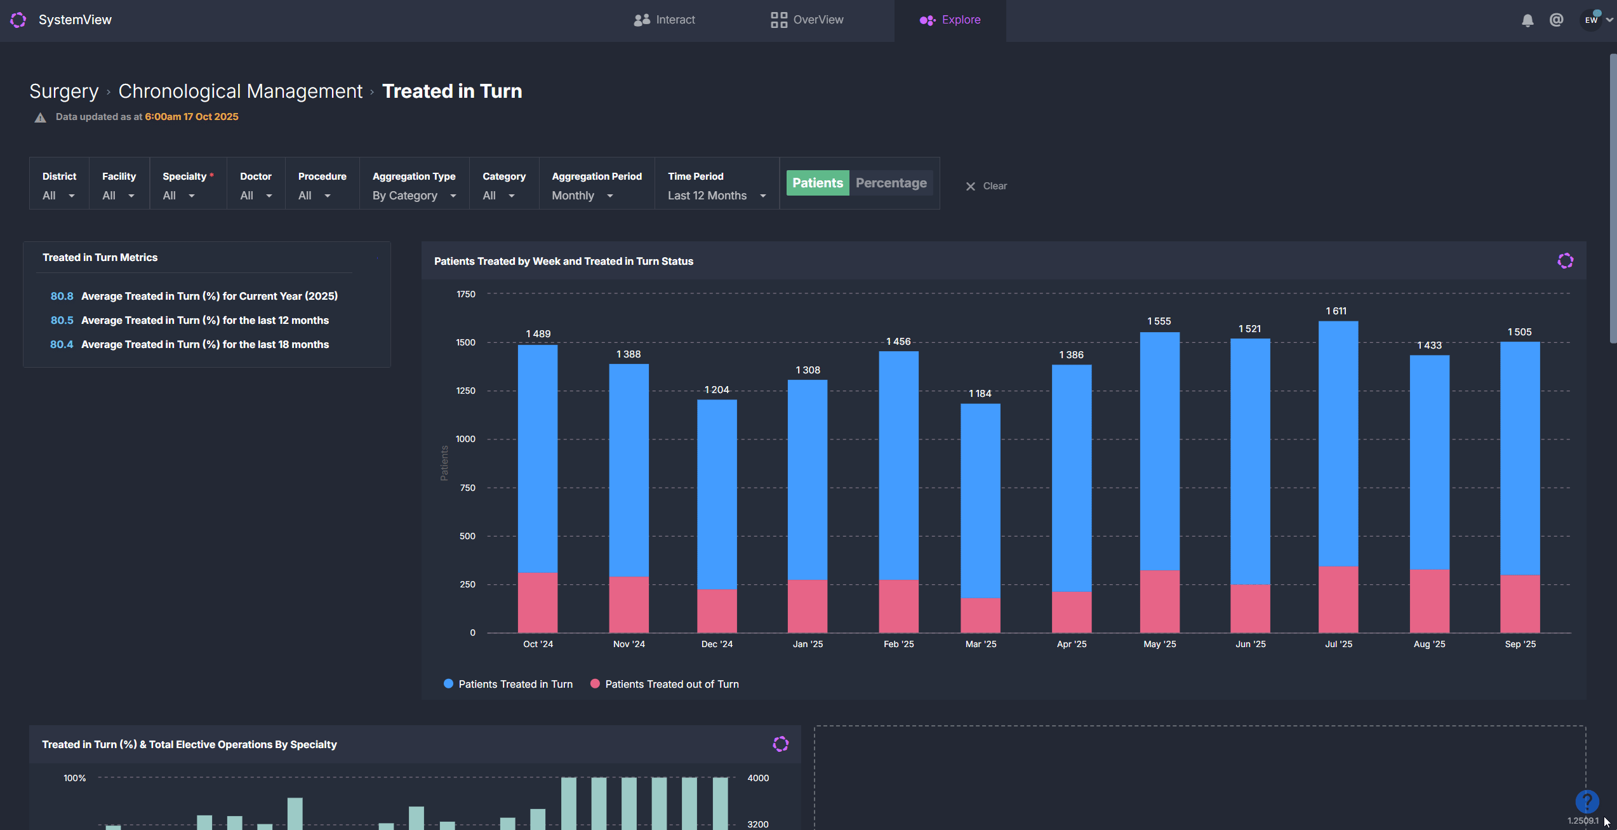Open the notifications bell

click(1527, 20)
